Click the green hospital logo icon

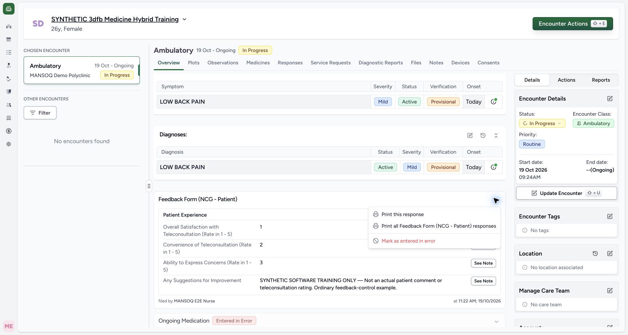coord(9,9)
